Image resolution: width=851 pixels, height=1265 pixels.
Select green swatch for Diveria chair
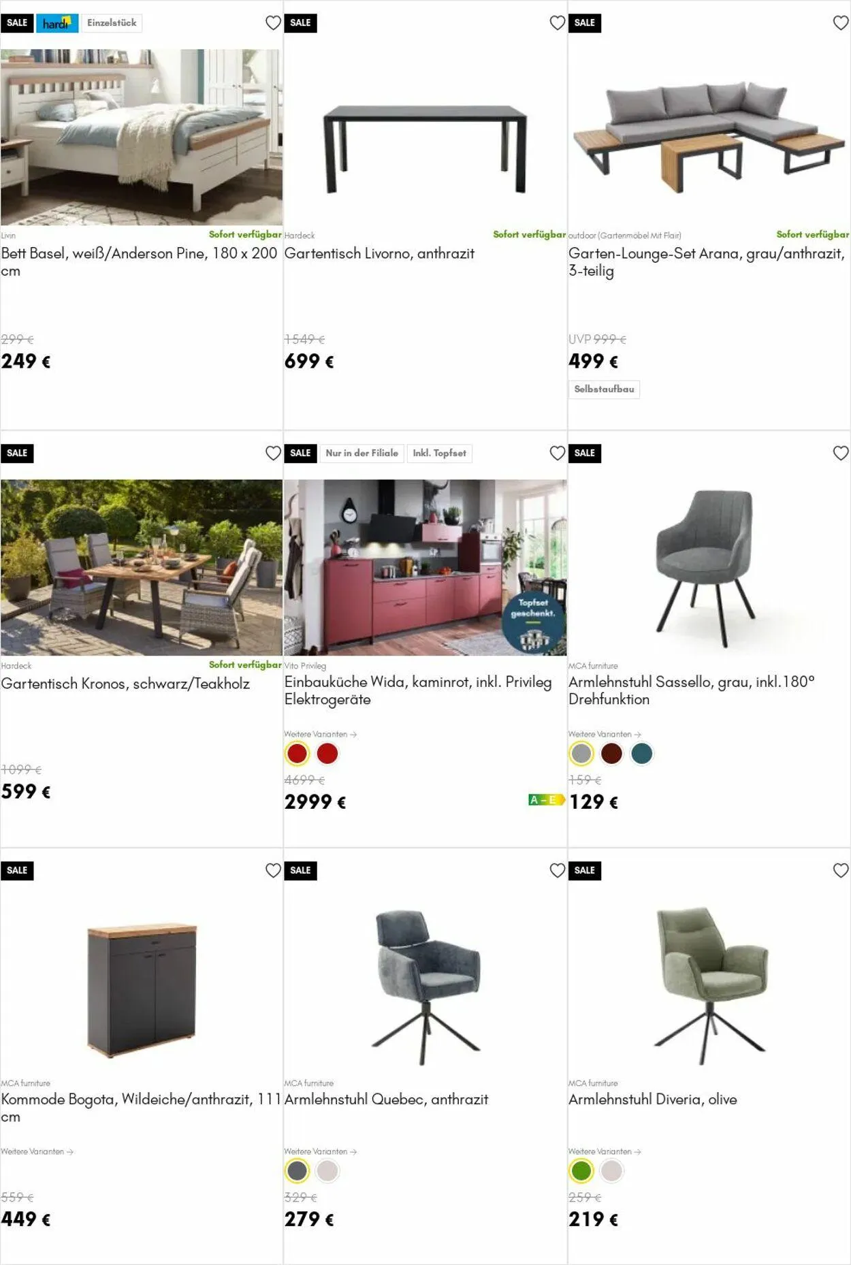coord(581,1171)
